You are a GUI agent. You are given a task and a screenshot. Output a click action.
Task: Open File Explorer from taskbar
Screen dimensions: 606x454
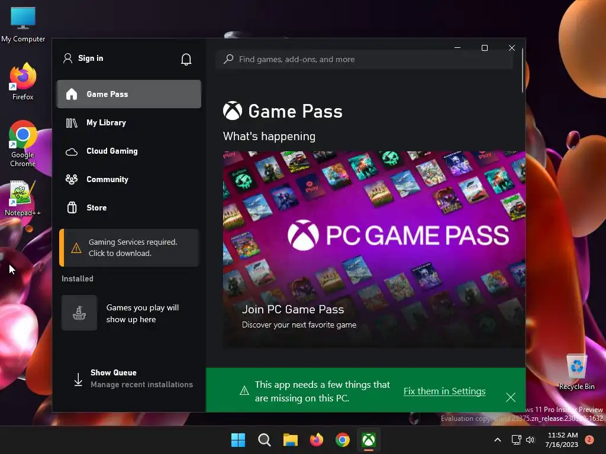point(290,440)
